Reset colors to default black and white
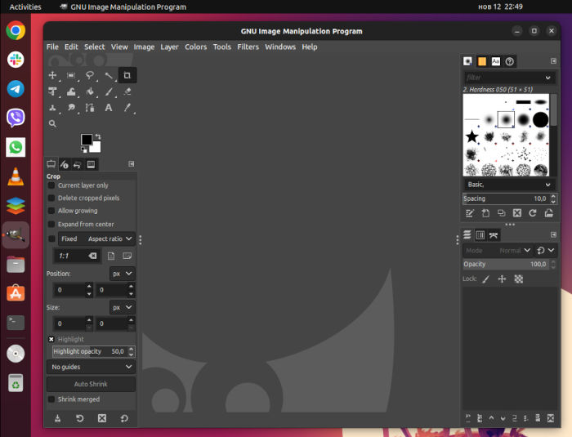This screenshot has width=572, height=437. (x=83, y=149)
